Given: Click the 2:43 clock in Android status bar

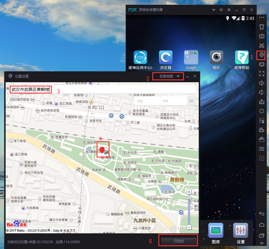Looking at the screenshot, I should 250,18.
